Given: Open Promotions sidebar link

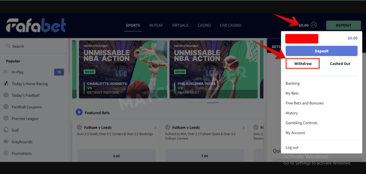Looking at the screenshot, I should (x=22, y=153).
